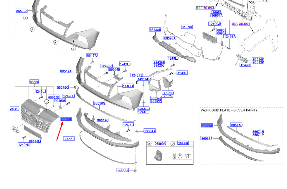Image resolution: width=287 pixels, height=189 pixels.
Task: Select part number 86511K
Action: pos(69,139)
